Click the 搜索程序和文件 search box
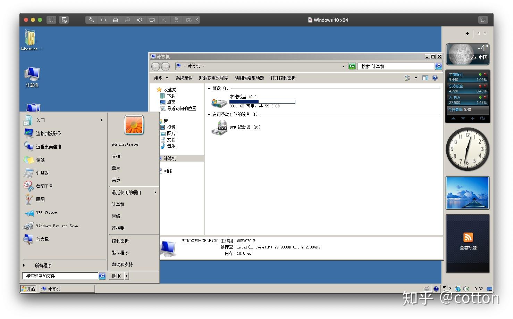This screenshot has height=319, width=513. [60, 276]
